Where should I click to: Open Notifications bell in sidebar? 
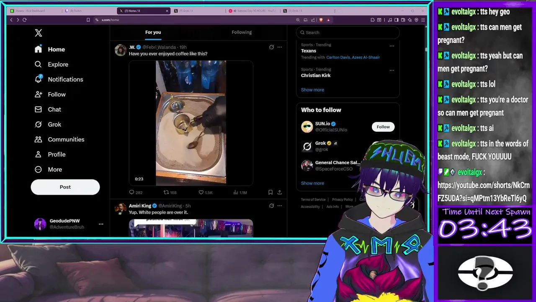[x=38, y=79]
